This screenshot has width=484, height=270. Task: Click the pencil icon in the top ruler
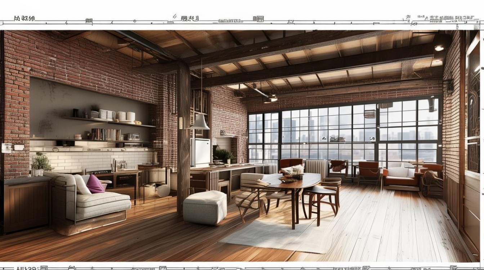tap(175, 16)
